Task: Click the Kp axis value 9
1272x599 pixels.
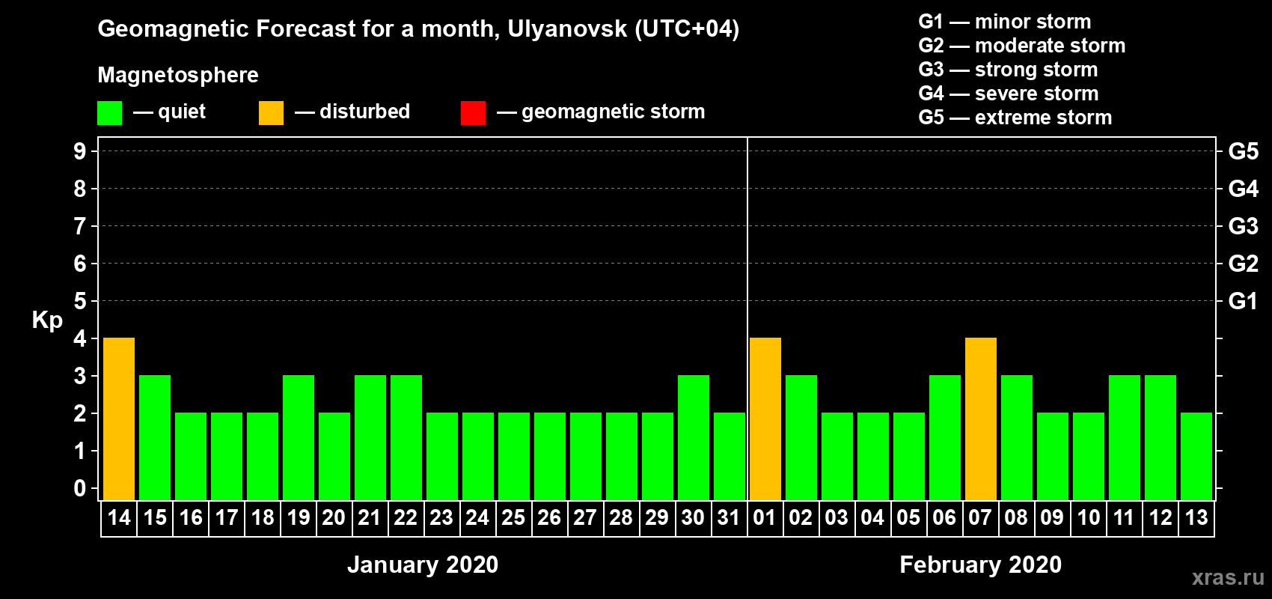Action: tap(80, 151)
